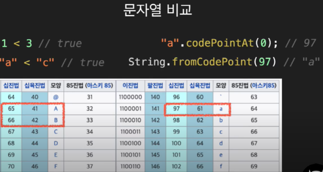Click the decimal cell 96

[176, 97]
